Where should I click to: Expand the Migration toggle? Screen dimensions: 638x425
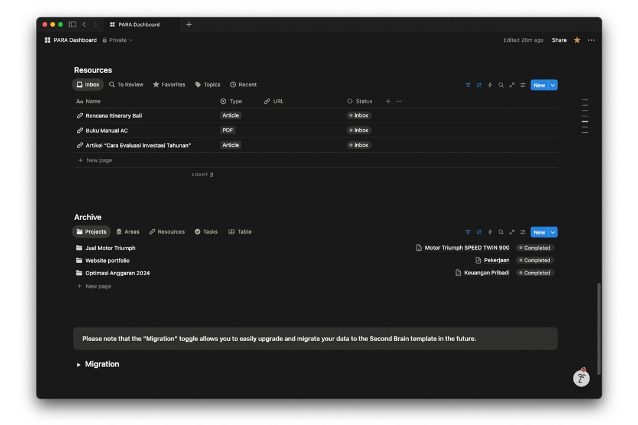[x=79, y=365]
